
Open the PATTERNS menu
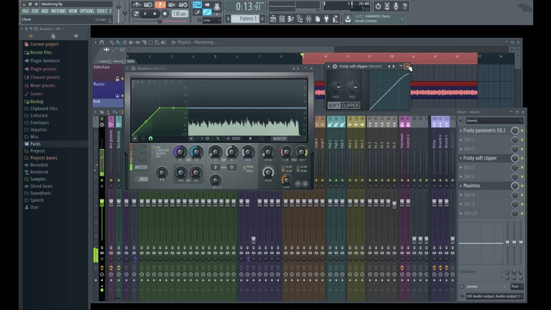coord(59,11)
